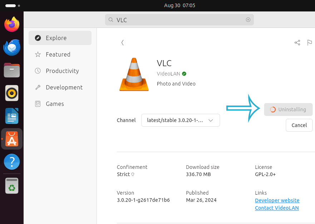
Task: Click the Development wrench icon
Action: [38, 87]
